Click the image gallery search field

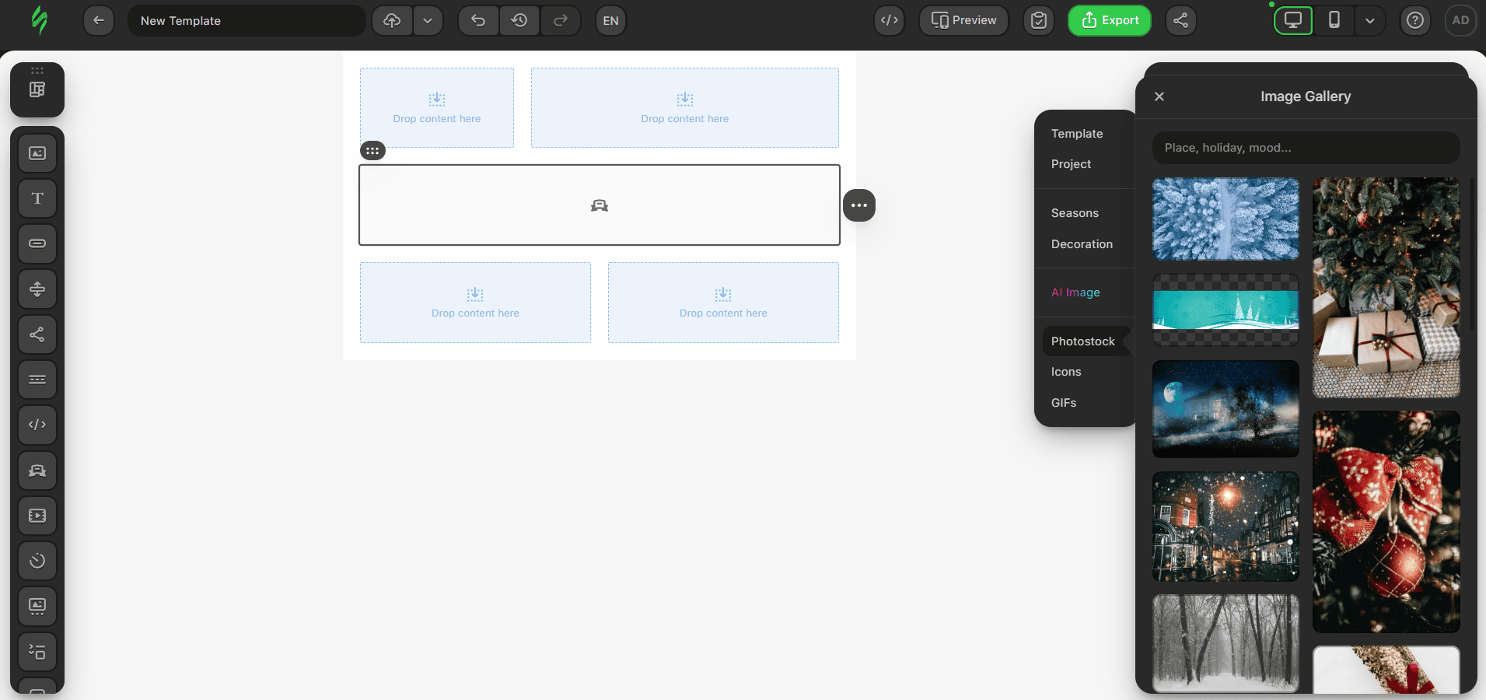tap(1306, 148)
